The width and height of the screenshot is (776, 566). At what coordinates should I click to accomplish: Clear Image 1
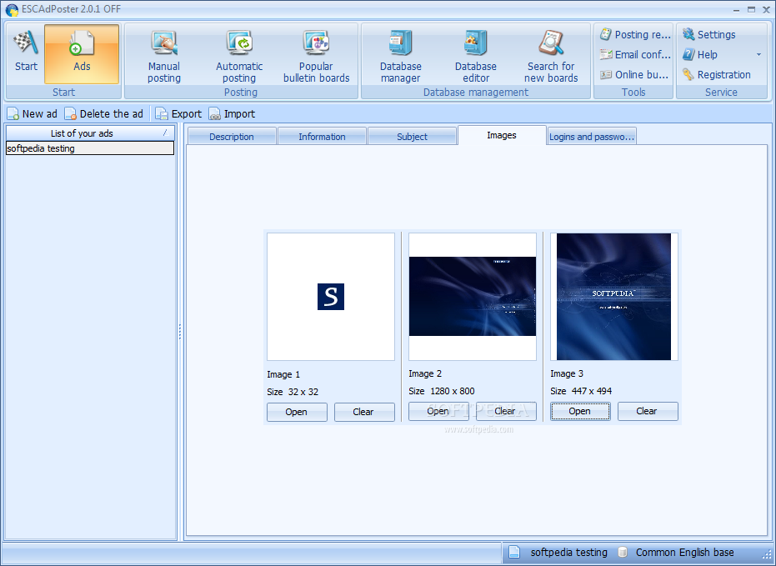click(x=363, y=412)
